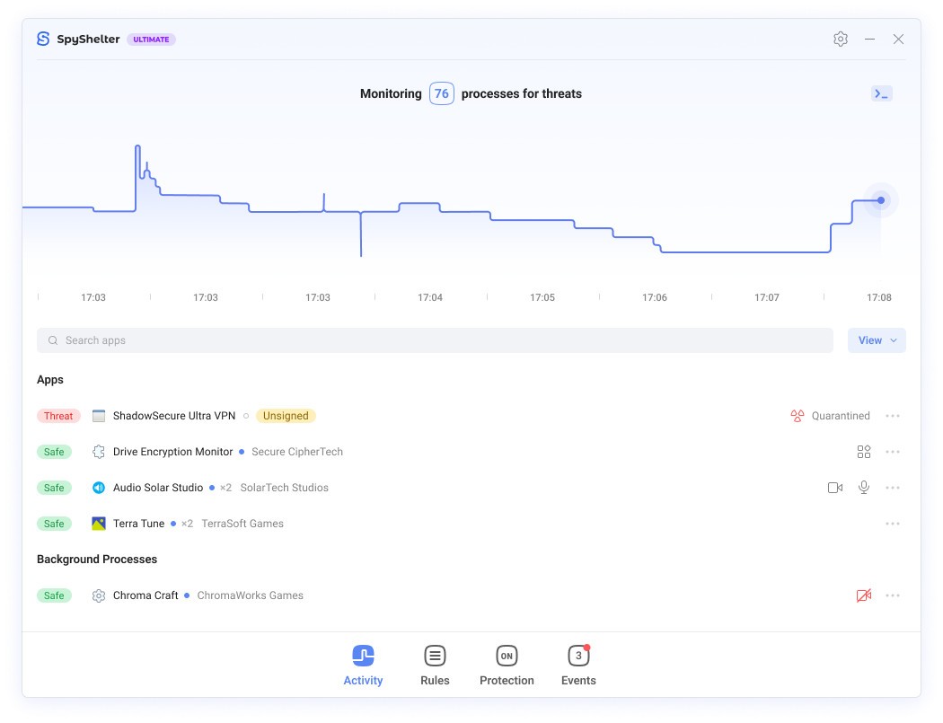Screen dimensions: 943x723
Task: Select the Audio Solar Studio name
Action: point(158,488)
